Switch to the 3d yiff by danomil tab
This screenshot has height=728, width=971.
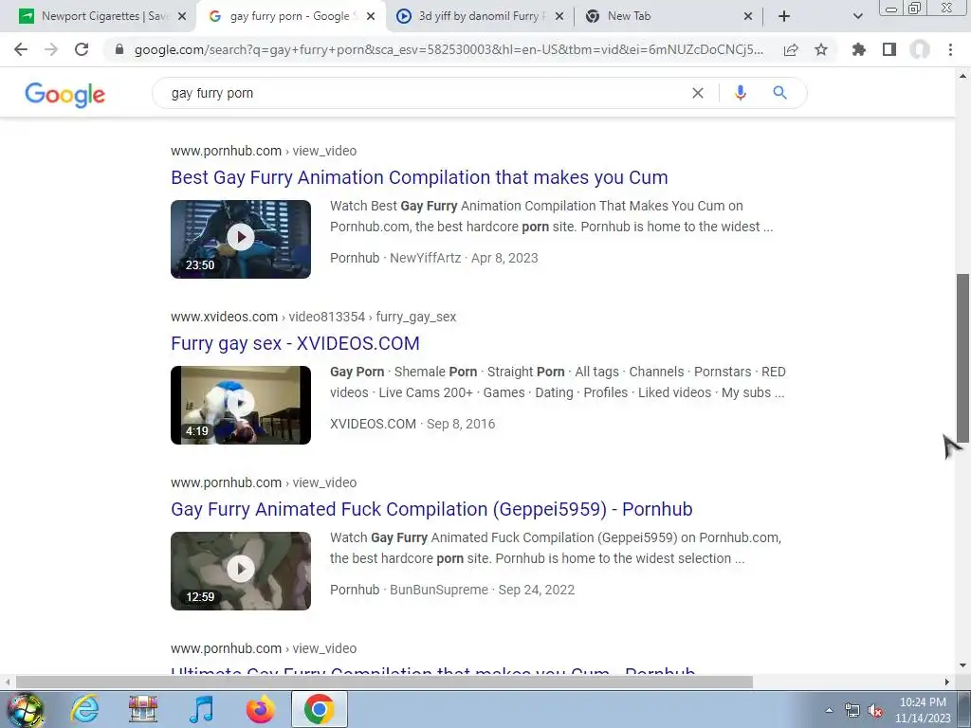(x=477, y=16)
